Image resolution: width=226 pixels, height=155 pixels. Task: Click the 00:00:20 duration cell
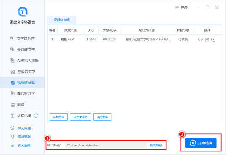point(109,39)
